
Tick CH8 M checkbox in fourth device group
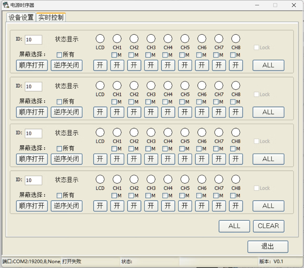tap(233, 196)
